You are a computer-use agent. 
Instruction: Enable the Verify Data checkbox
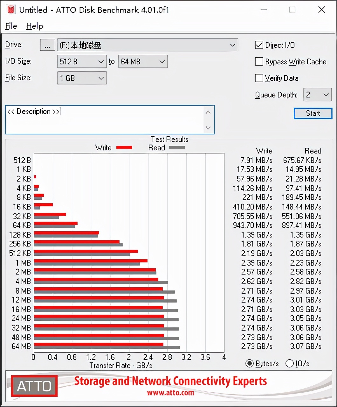pos(259,78)
